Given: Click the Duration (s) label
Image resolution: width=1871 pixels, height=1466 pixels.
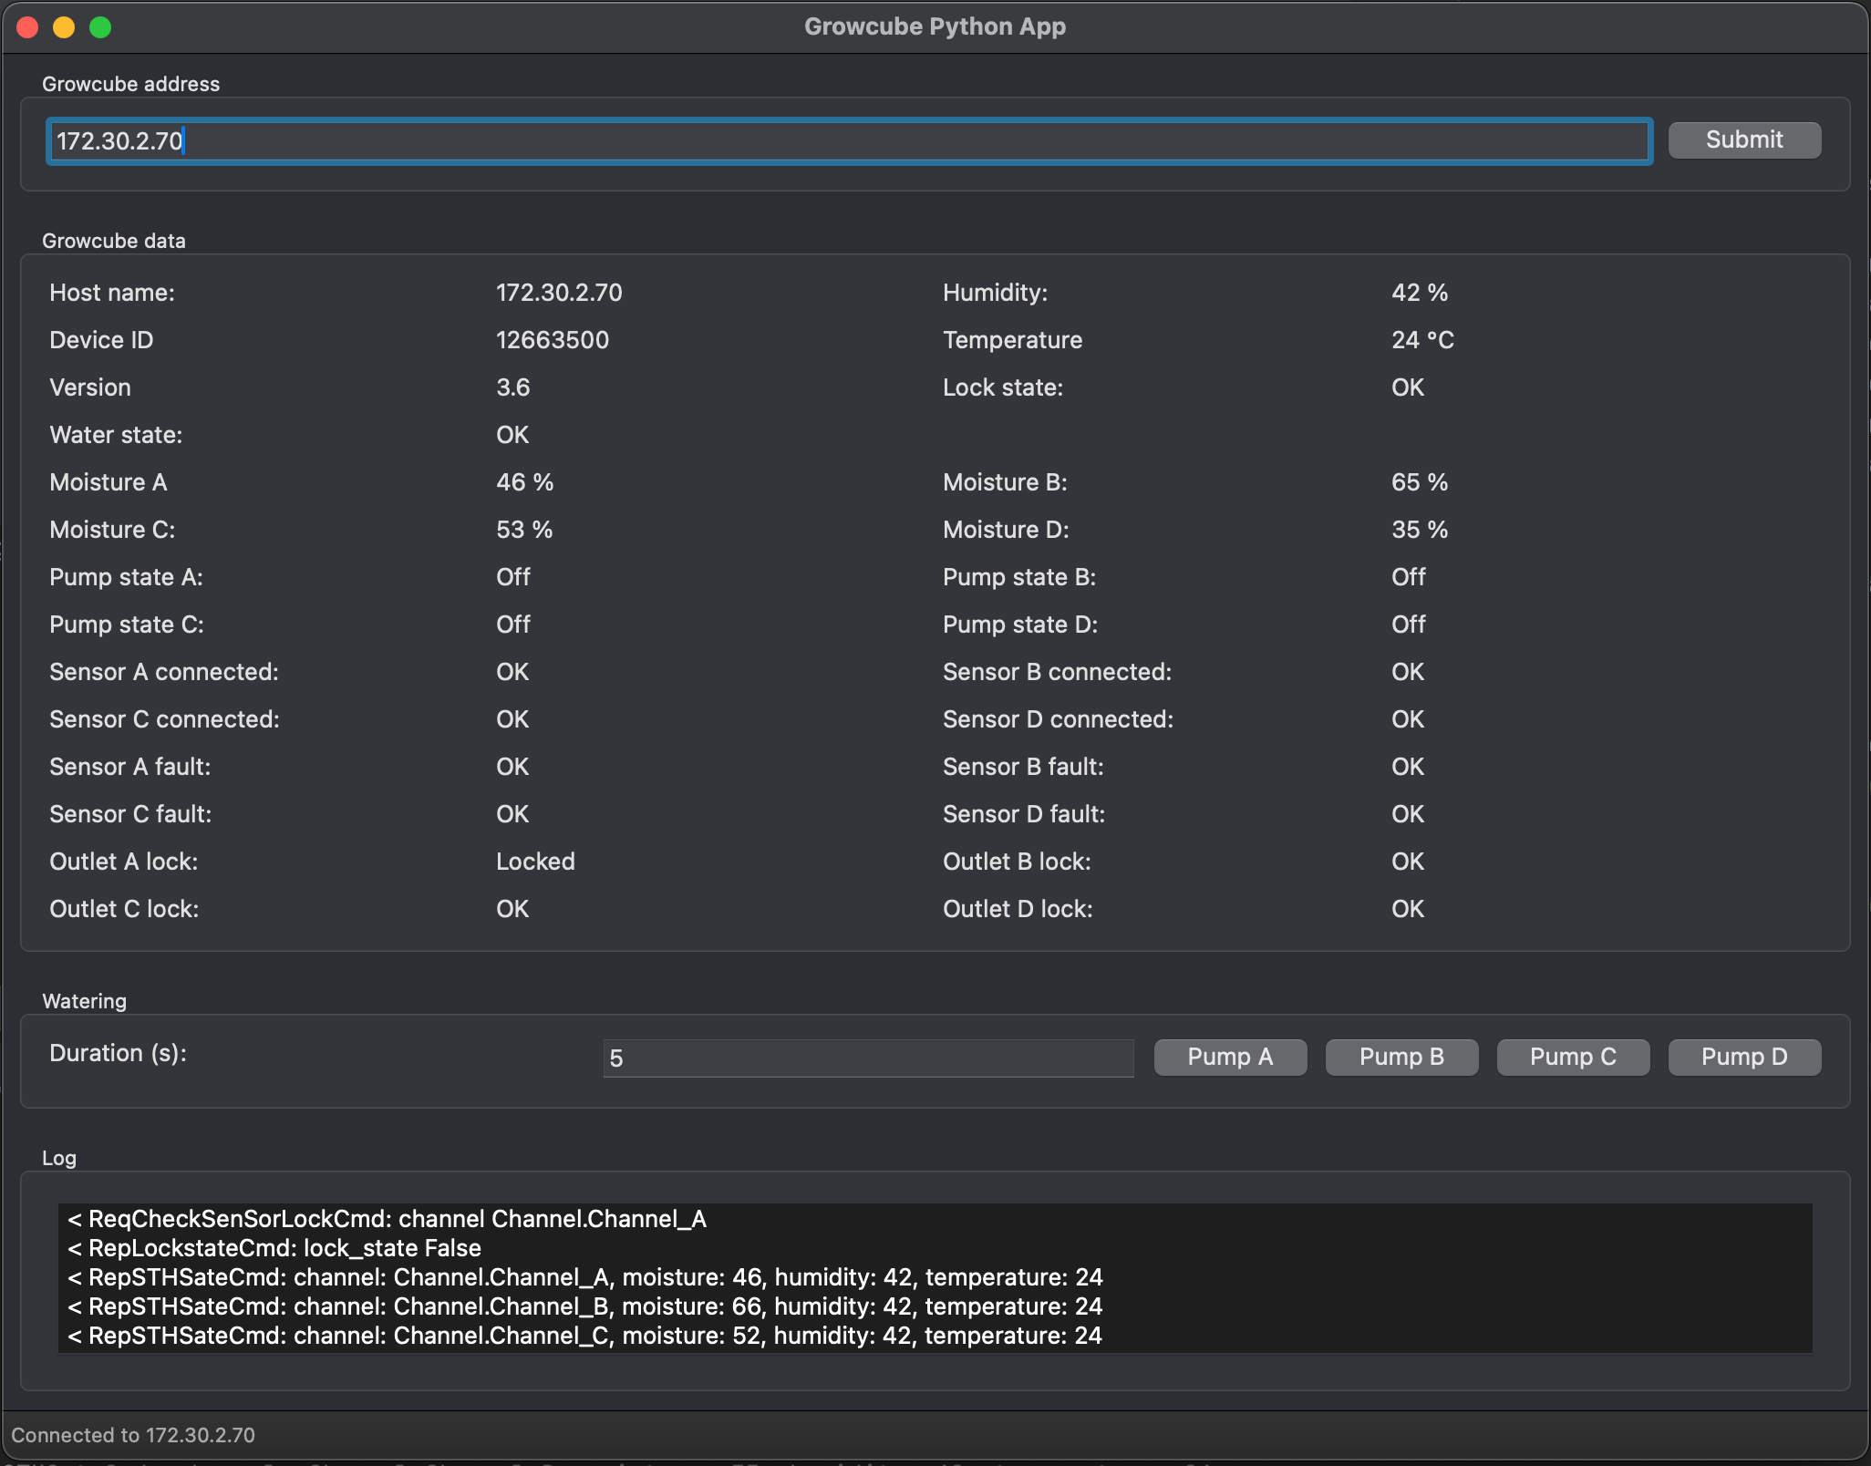Looking at the screenshot, I should coord(118,1053).
